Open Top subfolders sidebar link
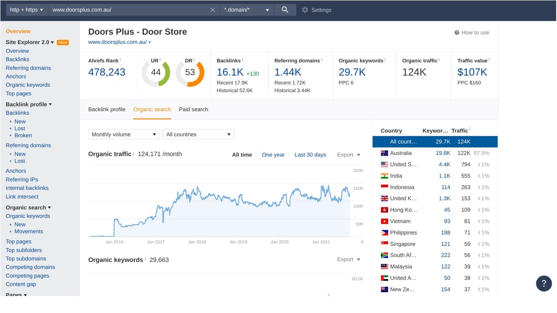The image size is (557, 313). [24, 250]
